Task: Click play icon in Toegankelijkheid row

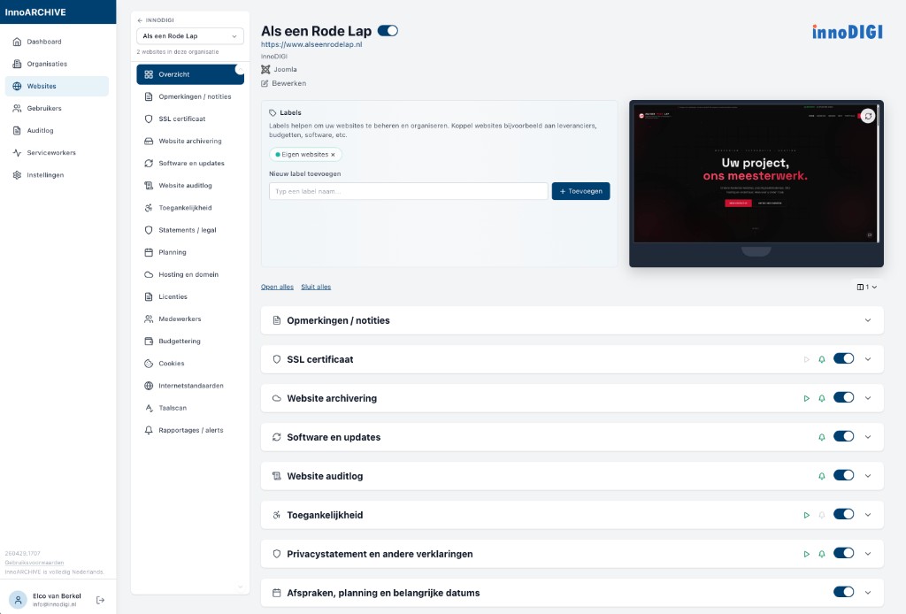Action: [806, 515]
